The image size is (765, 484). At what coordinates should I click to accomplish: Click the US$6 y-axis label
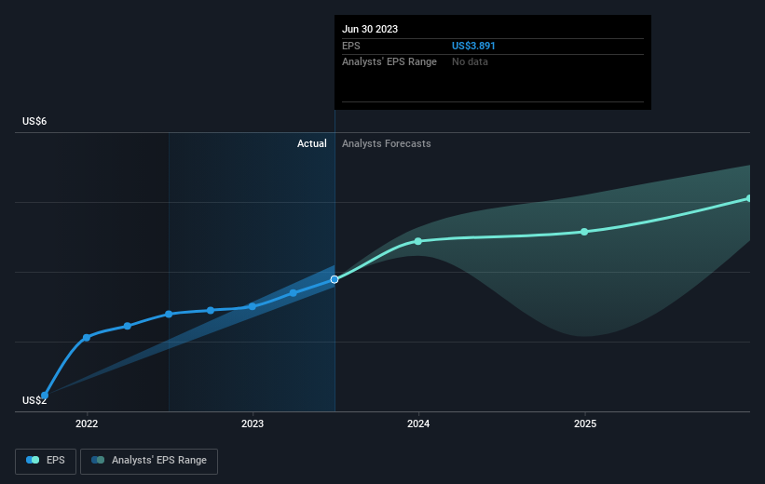tap(34, 121)
